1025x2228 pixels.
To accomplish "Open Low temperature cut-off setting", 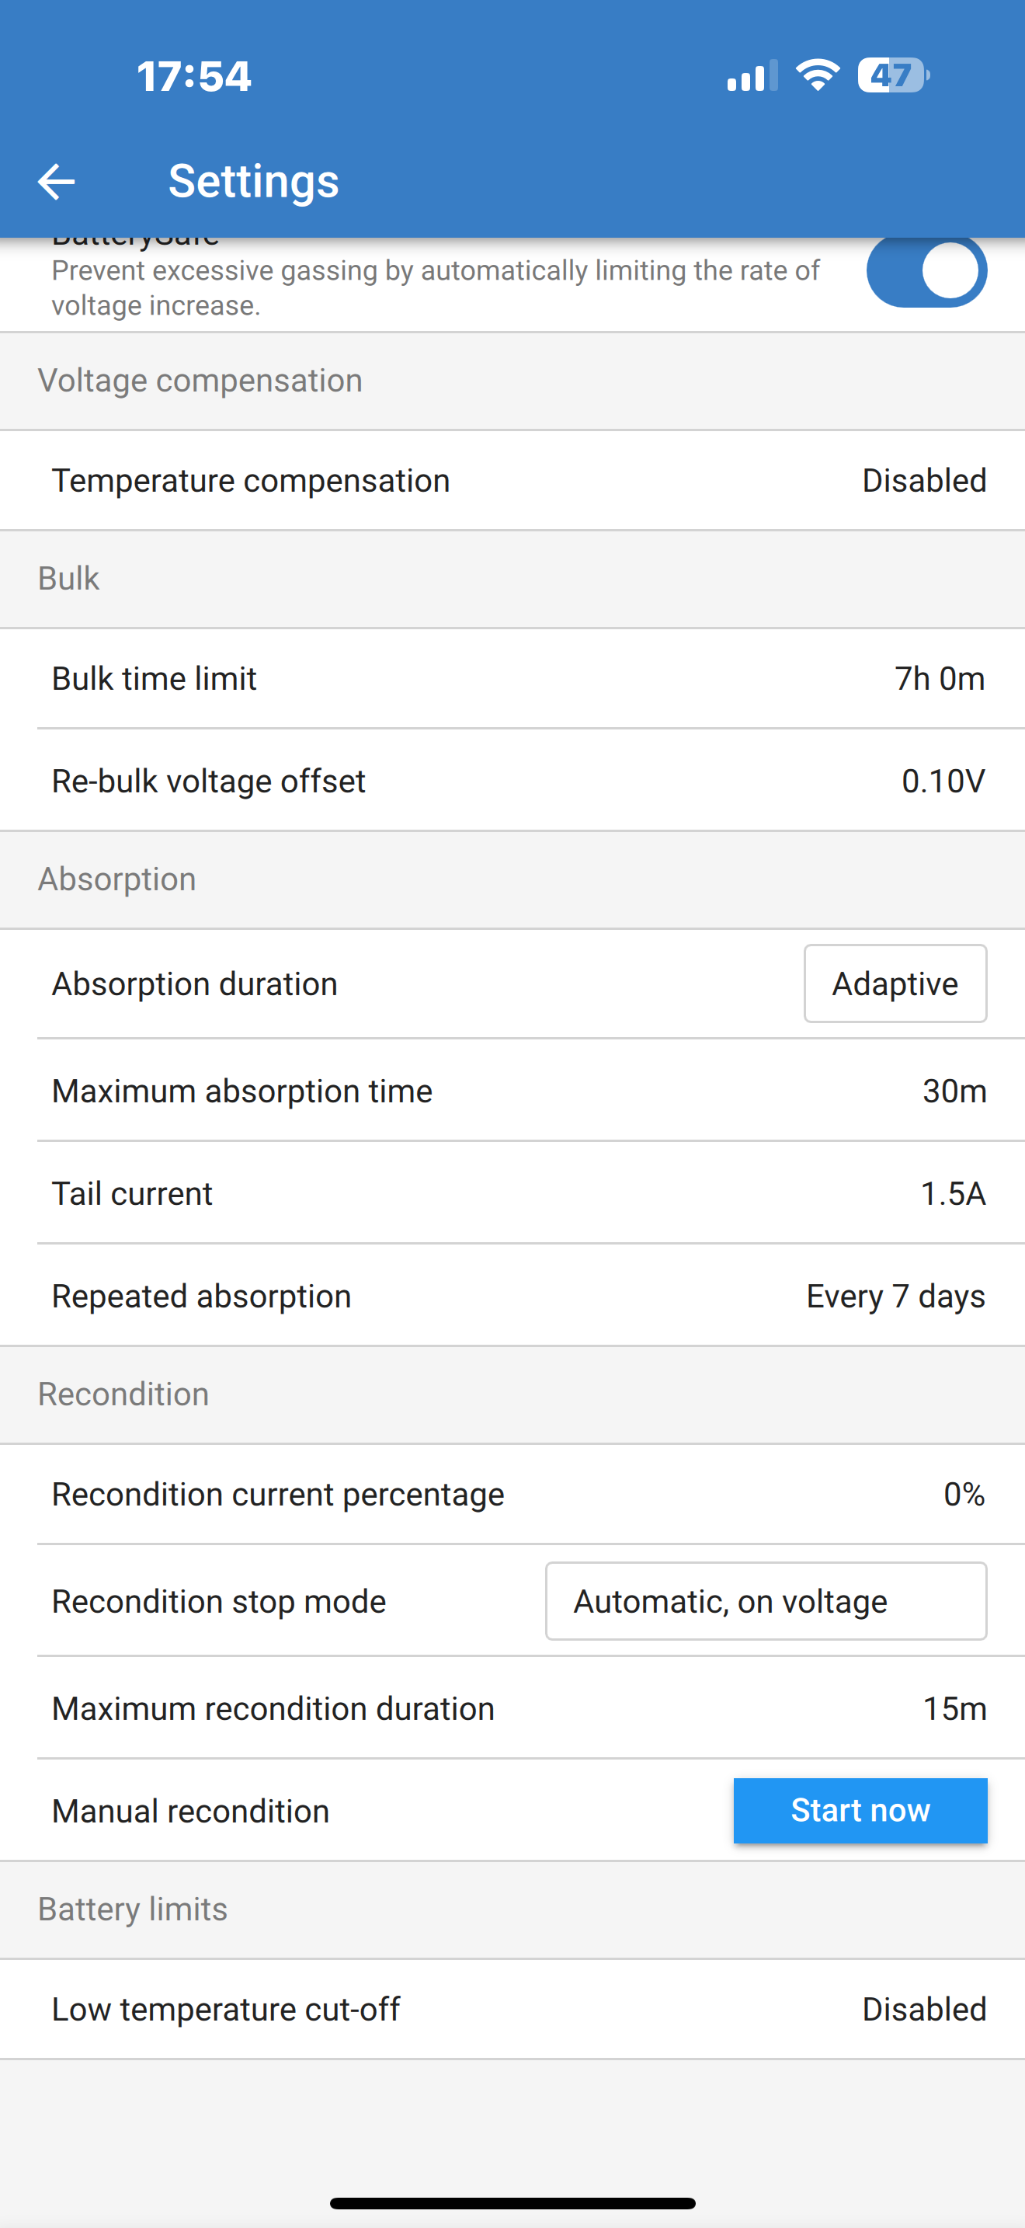I will 512,2008.
